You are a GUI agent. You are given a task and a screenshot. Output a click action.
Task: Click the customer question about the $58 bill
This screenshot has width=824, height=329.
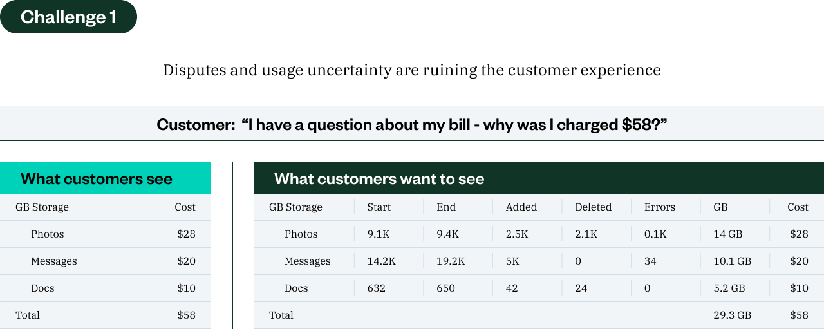point(411,124)
